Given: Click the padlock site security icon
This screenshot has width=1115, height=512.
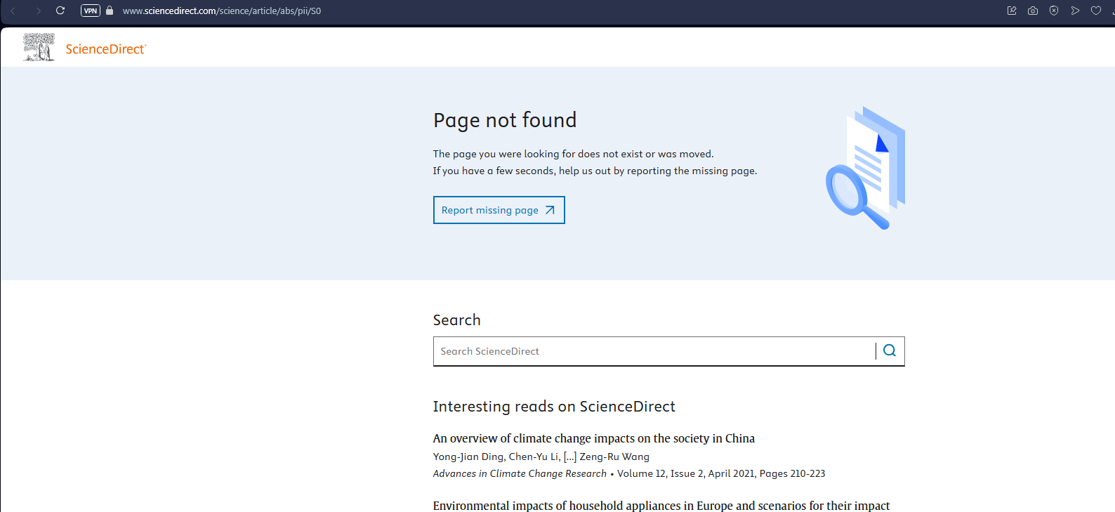Looking at the screenshot, I should 110,11.
